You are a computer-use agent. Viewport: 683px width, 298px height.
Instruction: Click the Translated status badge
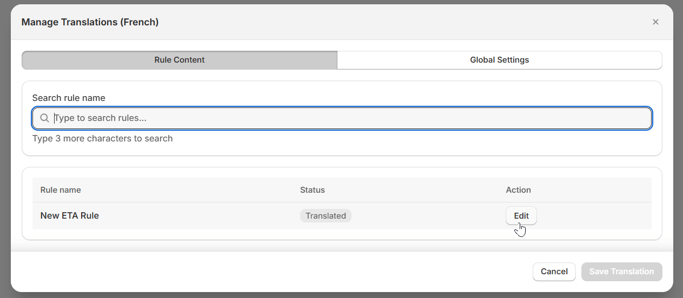pyautogui.click(x=326, y=216)
